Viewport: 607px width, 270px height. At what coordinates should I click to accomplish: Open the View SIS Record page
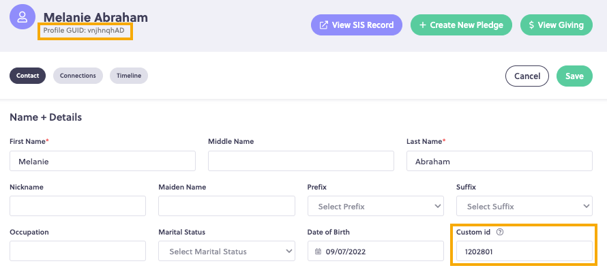[x=357, y=25]
